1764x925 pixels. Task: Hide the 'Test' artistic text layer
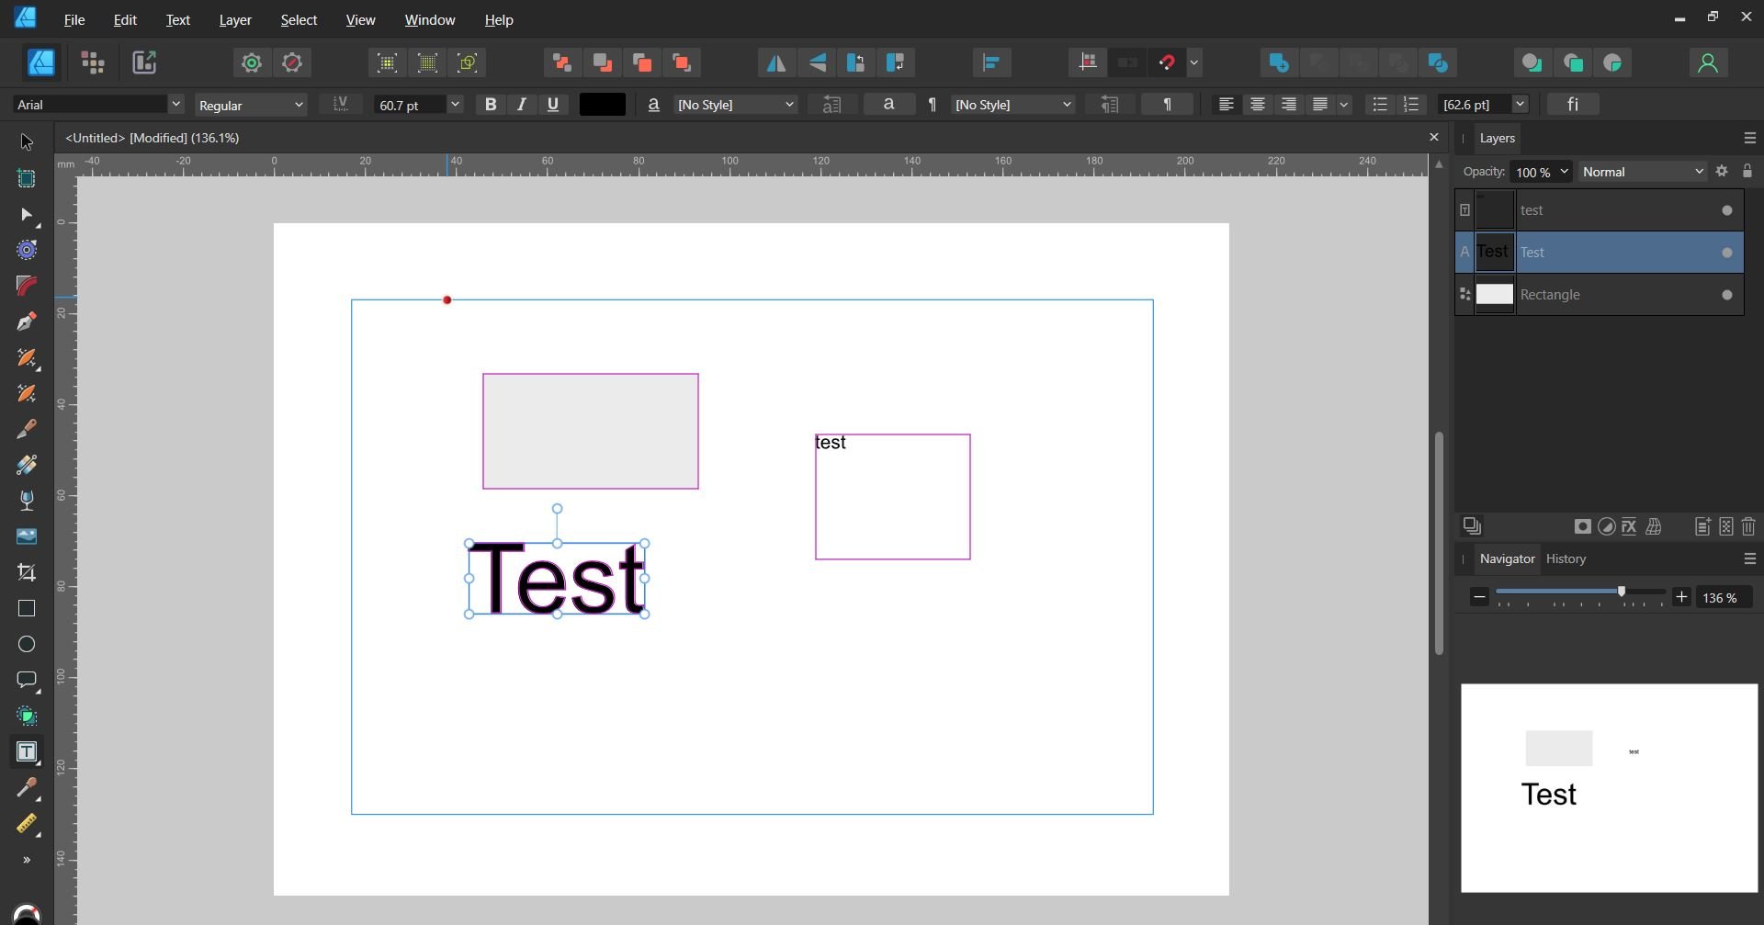(1727, 253)
